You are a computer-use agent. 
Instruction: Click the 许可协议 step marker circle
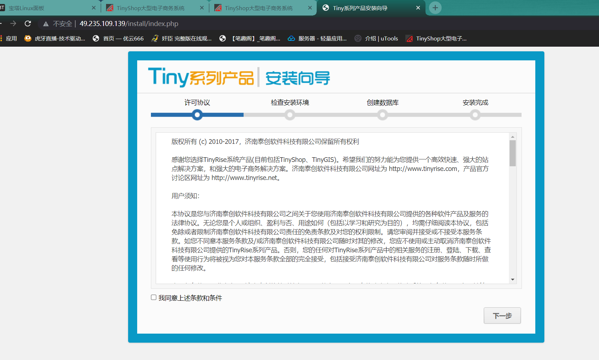point(197,115)
